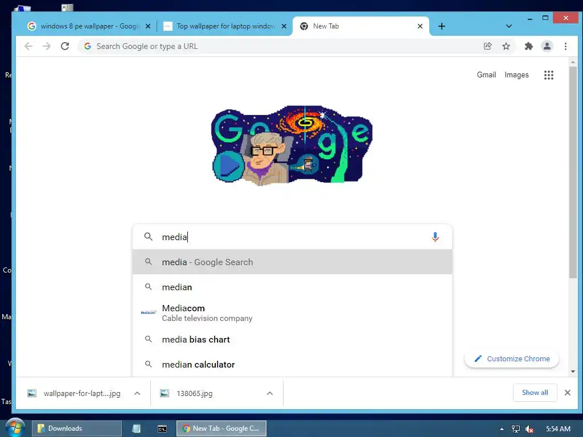Open the Extensions puzzle icon
This screenshot has width=583, height=437.
[528, 46]
